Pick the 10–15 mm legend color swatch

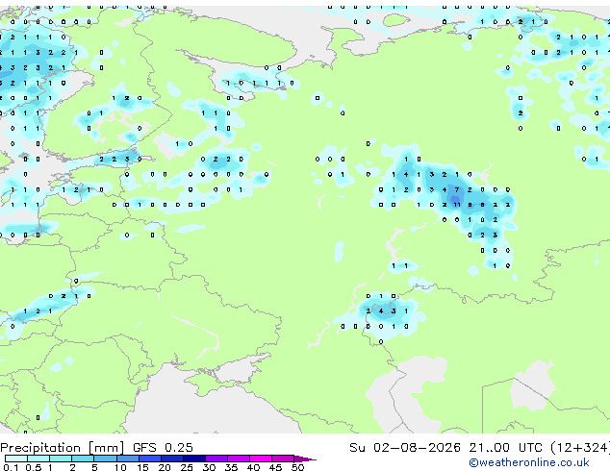(x=127, y=459)
